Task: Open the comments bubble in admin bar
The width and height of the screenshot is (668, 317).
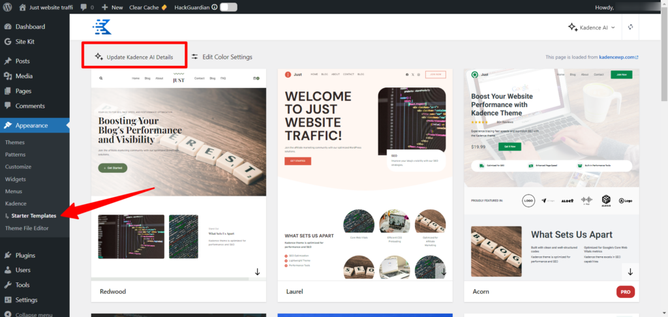Action: (87, 7)
